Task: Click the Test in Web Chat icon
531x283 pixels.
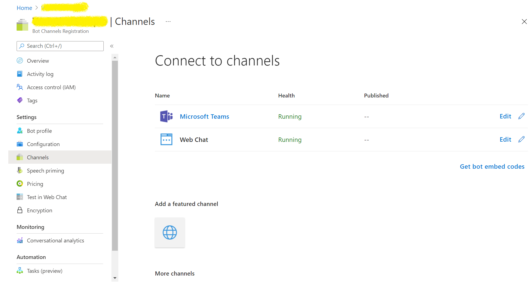Action: pyautogui.click(x=20, y=197)
